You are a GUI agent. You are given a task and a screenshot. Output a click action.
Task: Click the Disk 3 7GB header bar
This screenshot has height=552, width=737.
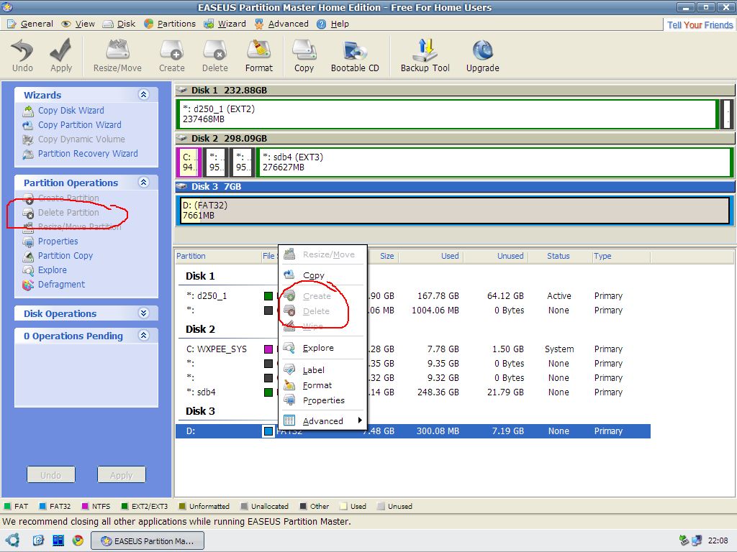[x=455, y=186]
